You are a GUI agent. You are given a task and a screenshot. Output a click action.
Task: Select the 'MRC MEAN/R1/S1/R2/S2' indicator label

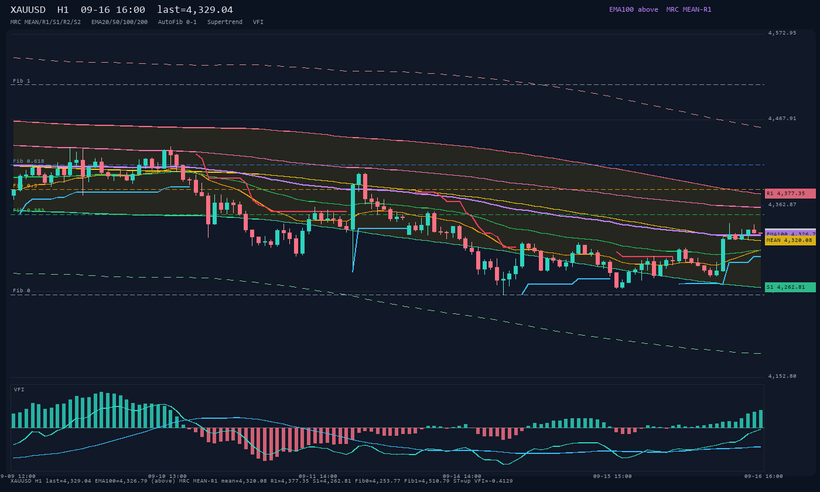click(46, 22)
